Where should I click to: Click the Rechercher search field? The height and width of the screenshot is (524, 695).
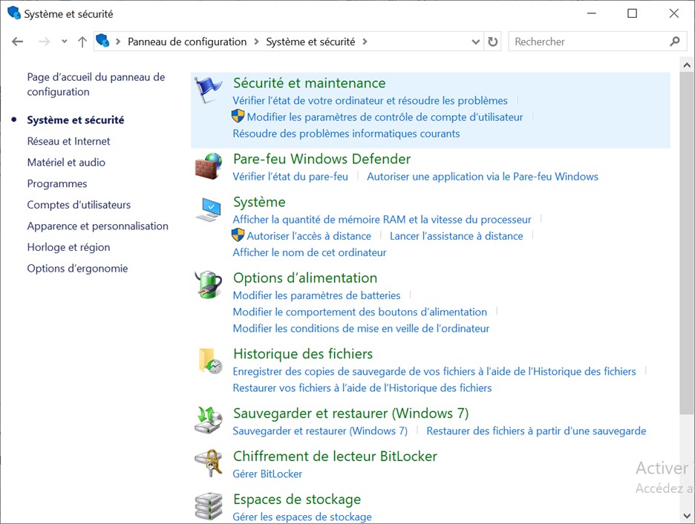(597, 42)
